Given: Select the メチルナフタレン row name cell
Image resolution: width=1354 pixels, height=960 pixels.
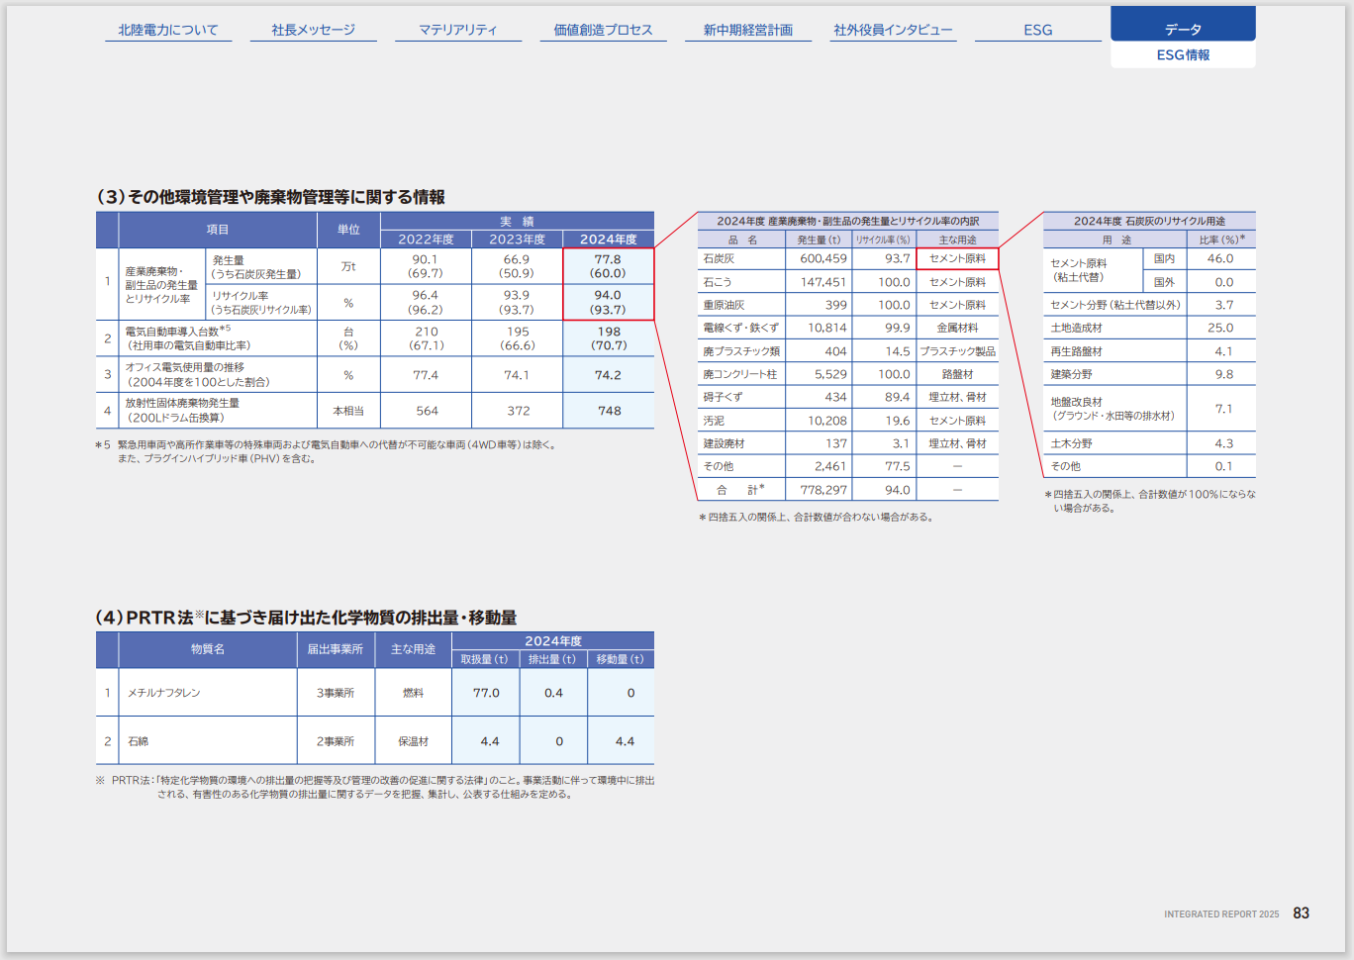Looking at the screenshot, I should (x=164, y=693).
